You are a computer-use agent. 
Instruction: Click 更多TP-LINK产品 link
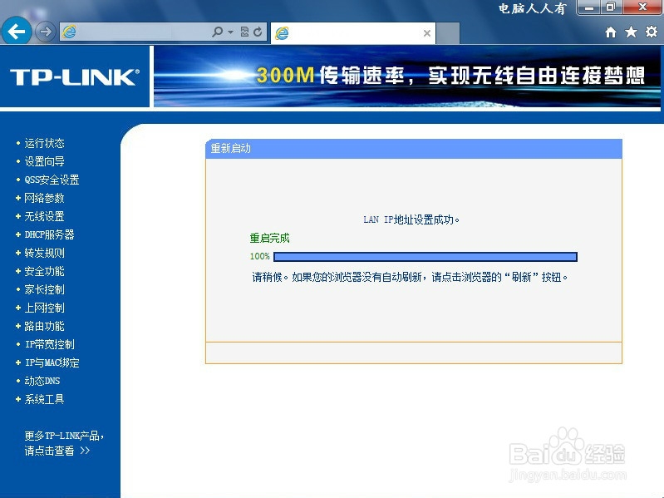(x=63, y=443)
